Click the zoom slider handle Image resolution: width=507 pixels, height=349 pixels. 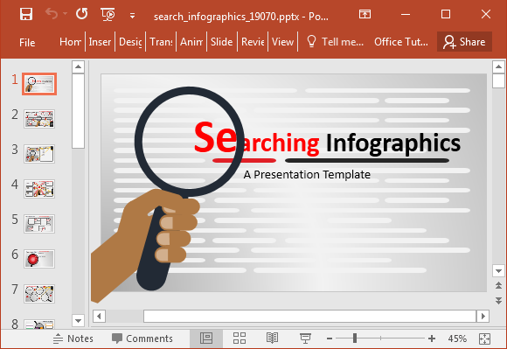pos(355,339)
